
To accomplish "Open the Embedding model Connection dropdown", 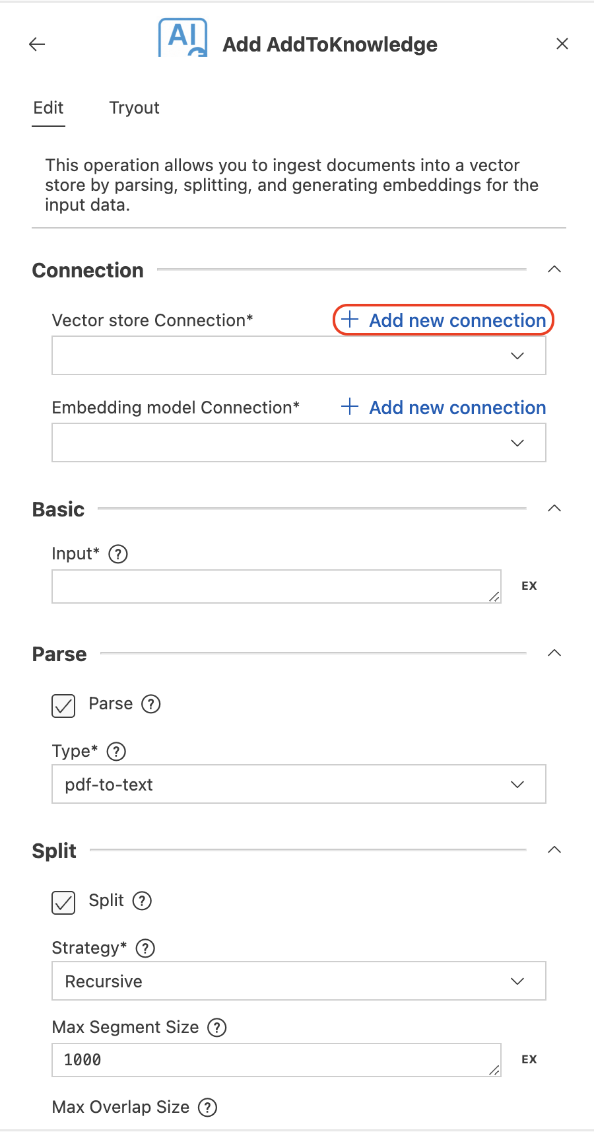I will click(299, 442).
